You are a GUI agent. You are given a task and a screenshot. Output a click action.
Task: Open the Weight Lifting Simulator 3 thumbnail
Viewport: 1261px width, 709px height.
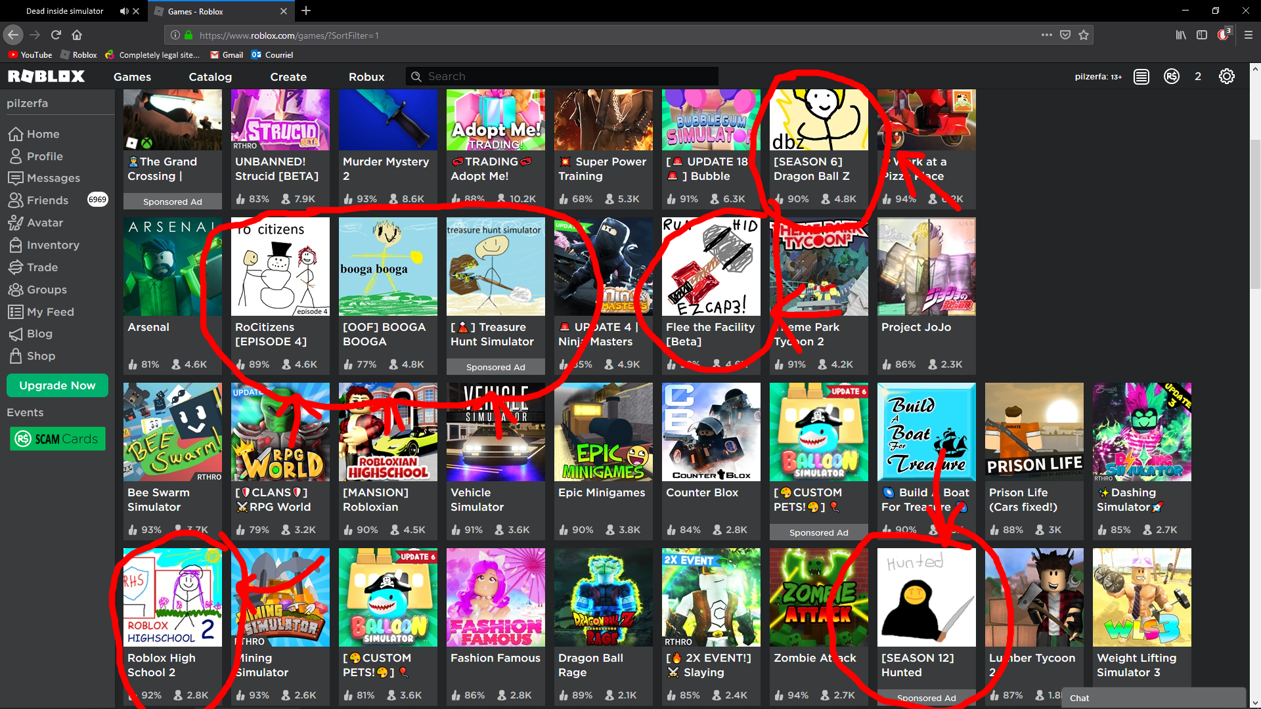tap(1142, 597)
